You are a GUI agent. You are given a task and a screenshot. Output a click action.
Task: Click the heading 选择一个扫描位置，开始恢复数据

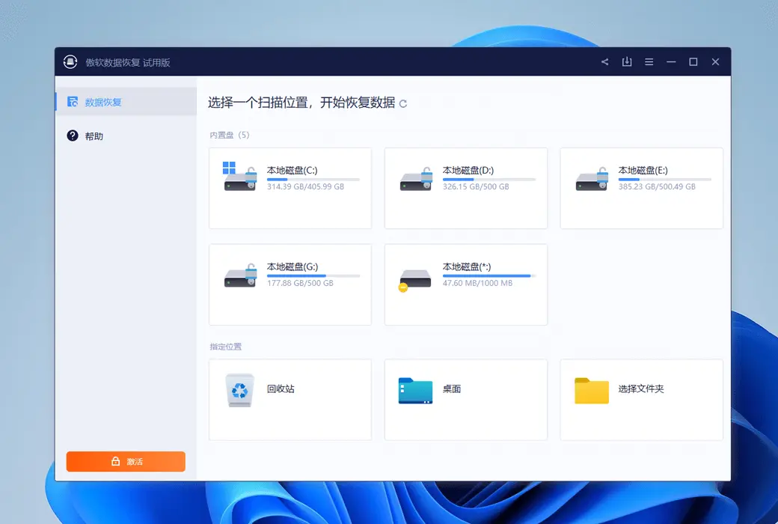[x=301, y=103]
